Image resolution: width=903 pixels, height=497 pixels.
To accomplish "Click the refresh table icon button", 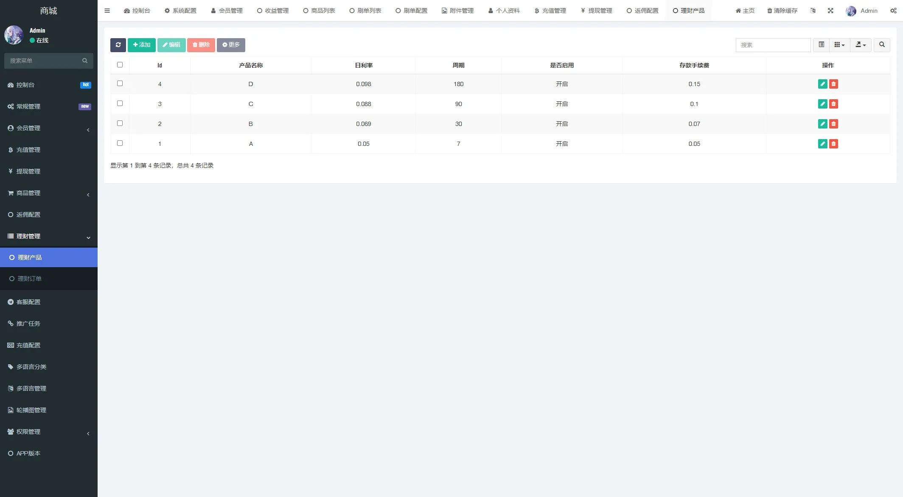I will click(118, 45).
